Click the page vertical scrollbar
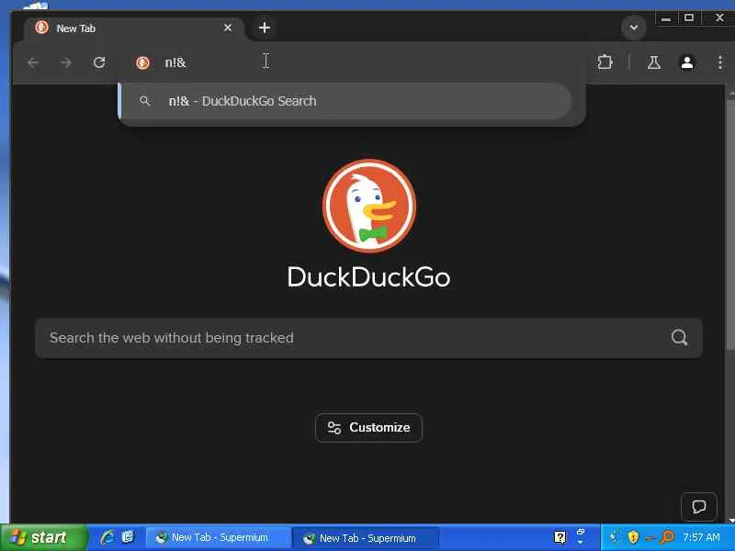This screenshot has height=551, width=735. (x=730, y=225)
